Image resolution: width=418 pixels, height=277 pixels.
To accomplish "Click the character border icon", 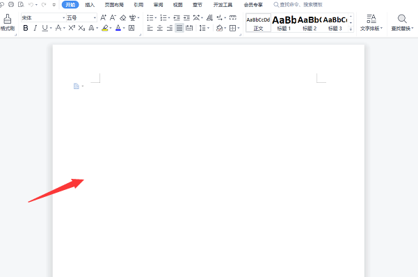I will coord(131,28).
